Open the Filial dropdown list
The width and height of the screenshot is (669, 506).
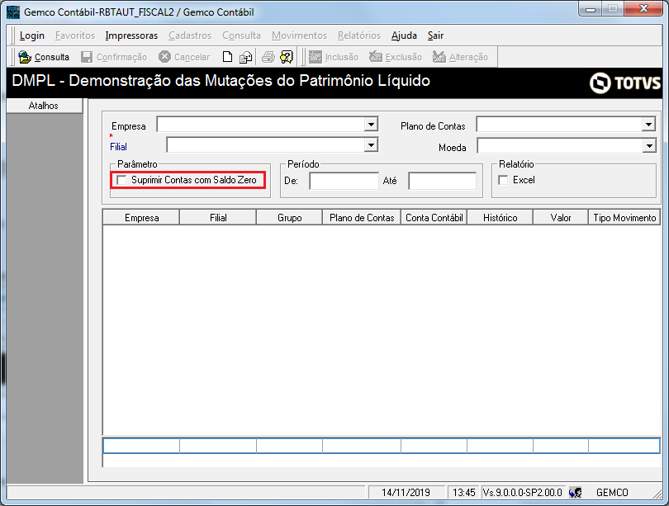point(371,145)
